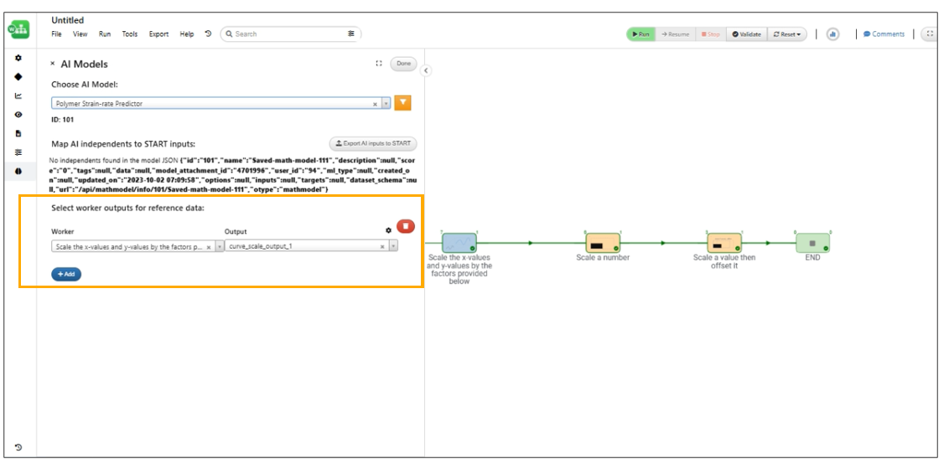
Task: Open the document icon in sidebar
Action: pyautogui.click(x=18, y=133)
